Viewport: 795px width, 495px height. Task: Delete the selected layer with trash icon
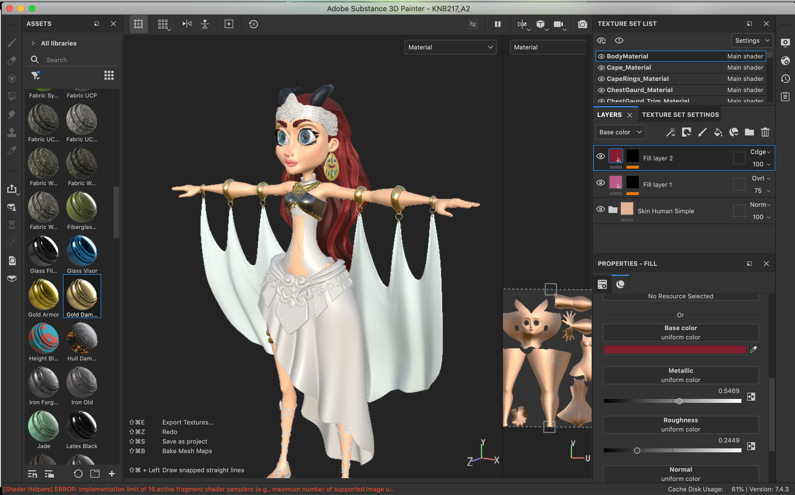(x=765, y=132)
